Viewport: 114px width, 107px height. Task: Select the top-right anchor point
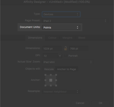click(x=56, y=75)
